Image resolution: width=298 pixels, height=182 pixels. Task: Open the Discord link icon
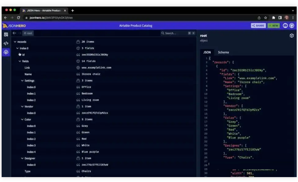[285, 26]
